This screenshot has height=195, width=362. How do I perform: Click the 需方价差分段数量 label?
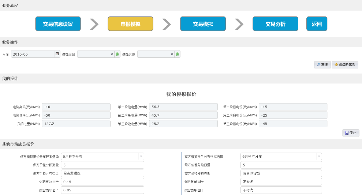pyautogui.click(x=197, y=165)
